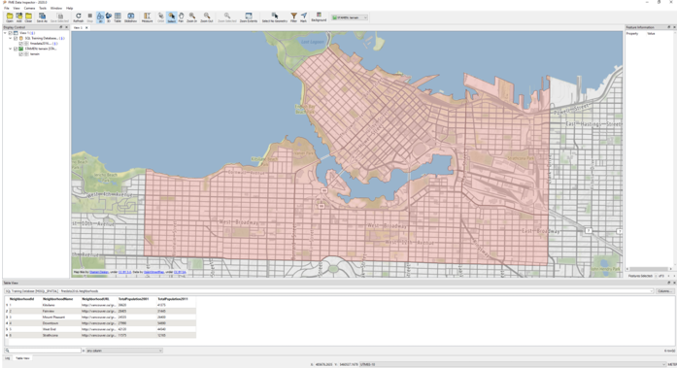Click the Close dataset toolbar icon
This screenshot has height=368, width=677.
click(28, 17)
